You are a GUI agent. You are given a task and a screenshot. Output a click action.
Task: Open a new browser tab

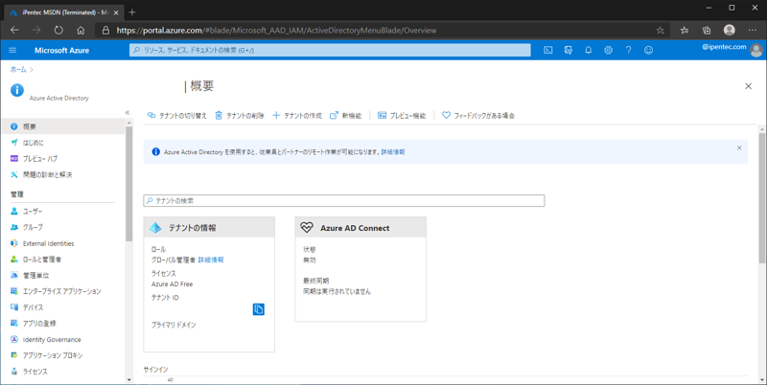[132, 12]
